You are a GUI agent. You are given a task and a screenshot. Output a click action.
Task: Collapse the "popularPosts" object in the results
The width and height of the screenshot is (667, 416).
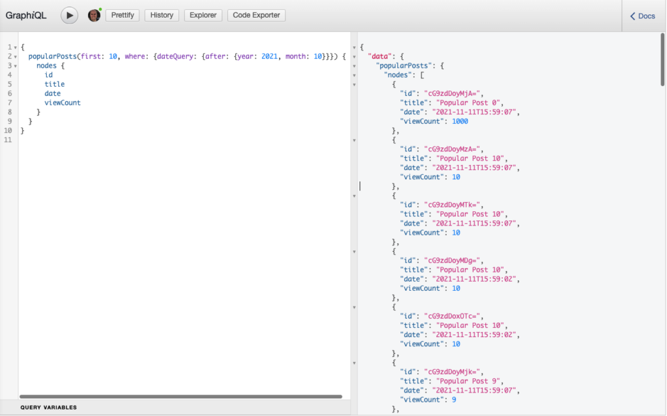[354, 66]
